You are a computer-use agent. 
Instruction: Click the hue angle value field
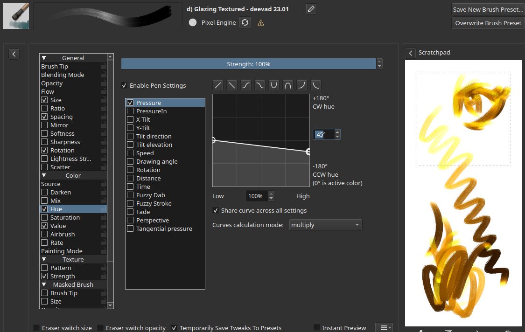[323, 134]
